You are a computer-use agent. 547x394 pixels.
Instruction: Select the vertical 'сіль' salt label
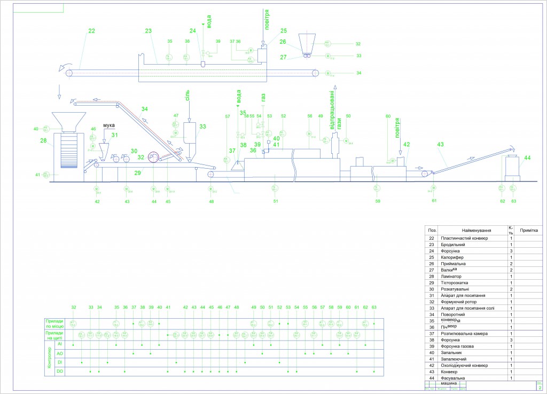(x=187, y=95)
